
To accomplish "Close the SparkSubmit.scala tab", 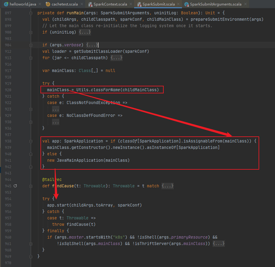I will pyautogui.click(x=178, y=4).
